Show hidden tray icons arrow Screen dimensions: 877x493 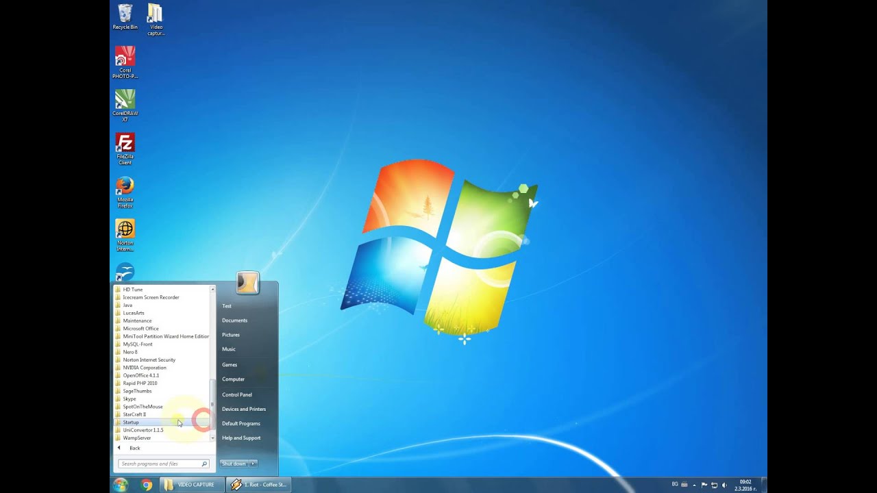click(x=694, y=485)
